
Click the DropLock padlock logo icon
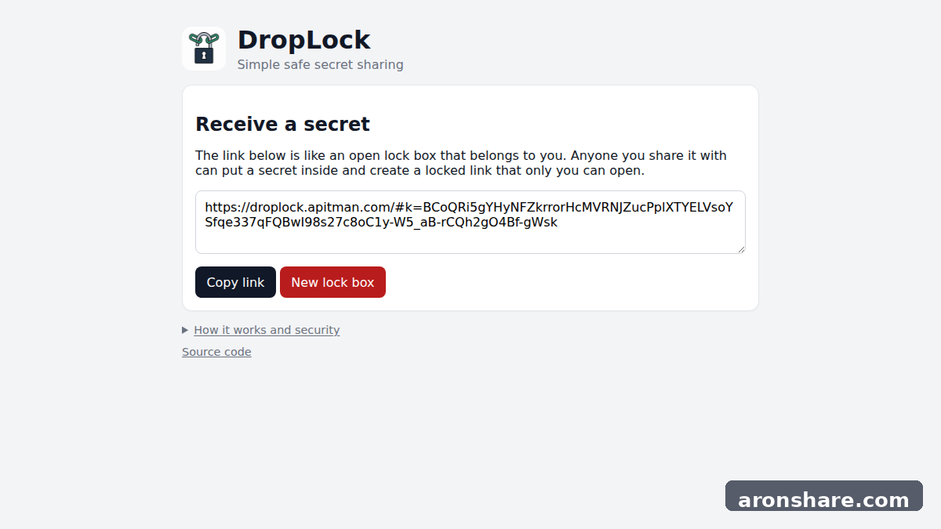tap(204, 49)
